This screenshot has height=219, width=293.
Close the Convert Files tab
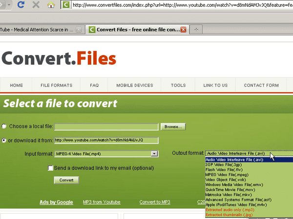click(x=183, y=30)
